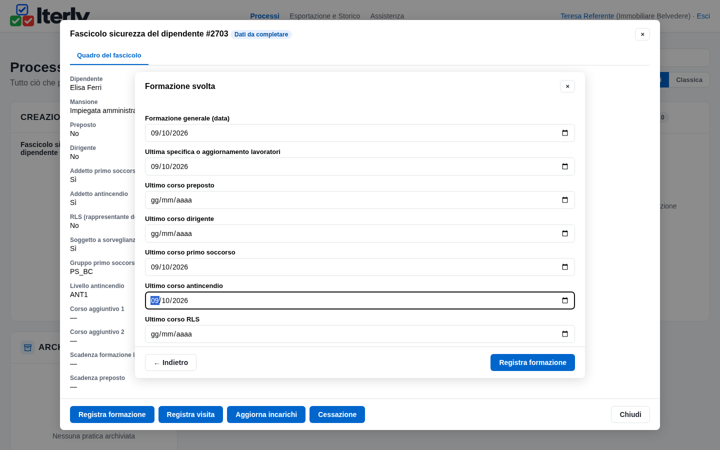Click the Indietro back button
The image size is (720, 450).
point(170,362)
